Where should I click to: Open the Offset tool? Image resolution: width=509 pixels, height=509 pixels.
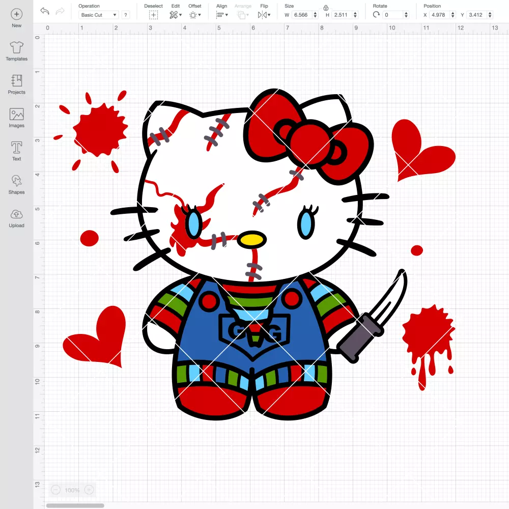pyautogui.click(x=195, y=15)
